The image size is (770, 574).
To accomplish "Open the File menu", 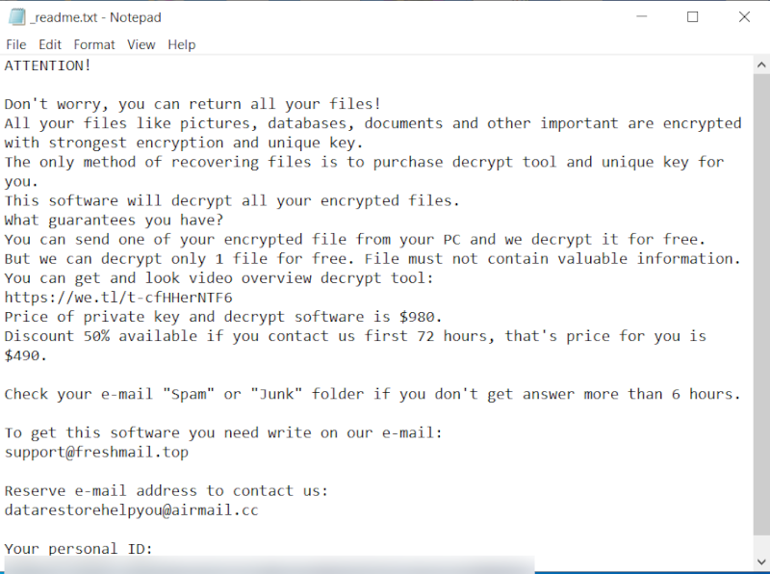I will (16, 44).
